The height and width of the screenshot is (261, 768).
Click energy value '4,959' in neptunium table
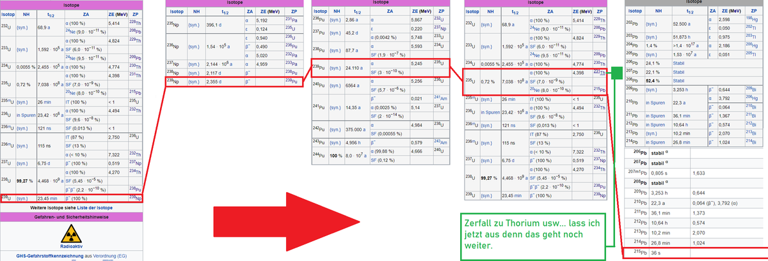[x=262, y=64]
